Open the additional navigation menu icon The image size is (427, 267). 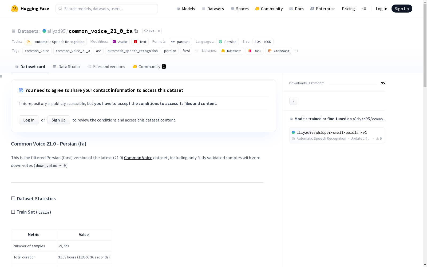point(364,9)
